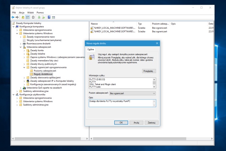Image resolution: width=226 pixels, height=151 pixels.
Task: Click the clipboard toolbar icon
Action: pos(33,17)
